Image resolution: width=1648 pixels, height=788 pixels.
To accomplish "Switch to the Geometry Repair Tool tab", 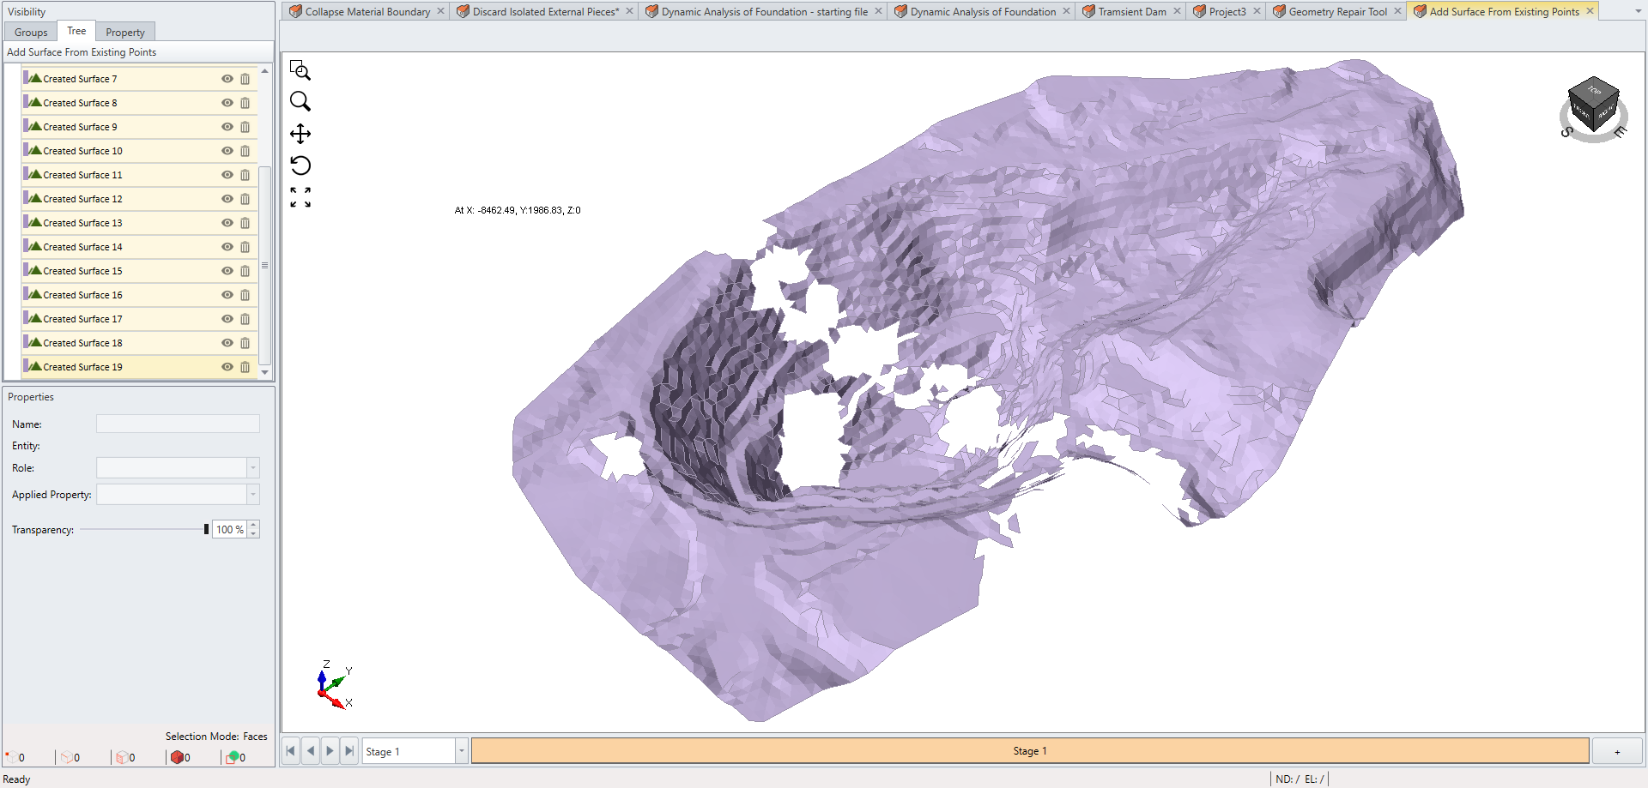I will pyautogui.click(x=1336, y=11).
